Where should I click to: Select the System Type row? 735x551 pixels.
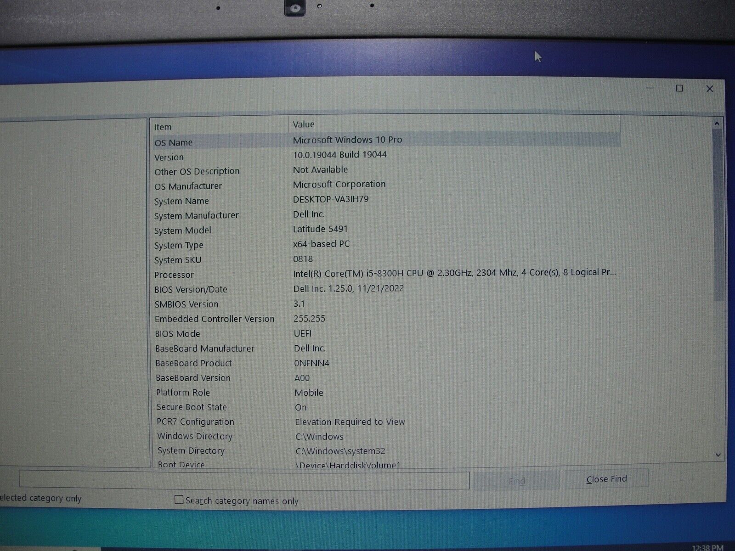point(386,244)
